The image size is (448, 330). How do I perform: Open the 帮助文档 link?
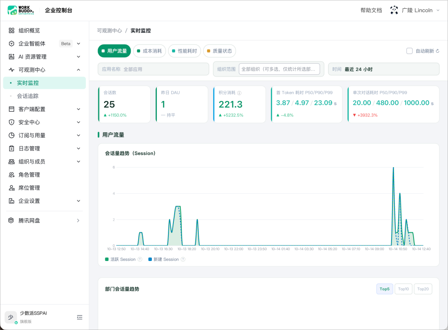point(371,10)
